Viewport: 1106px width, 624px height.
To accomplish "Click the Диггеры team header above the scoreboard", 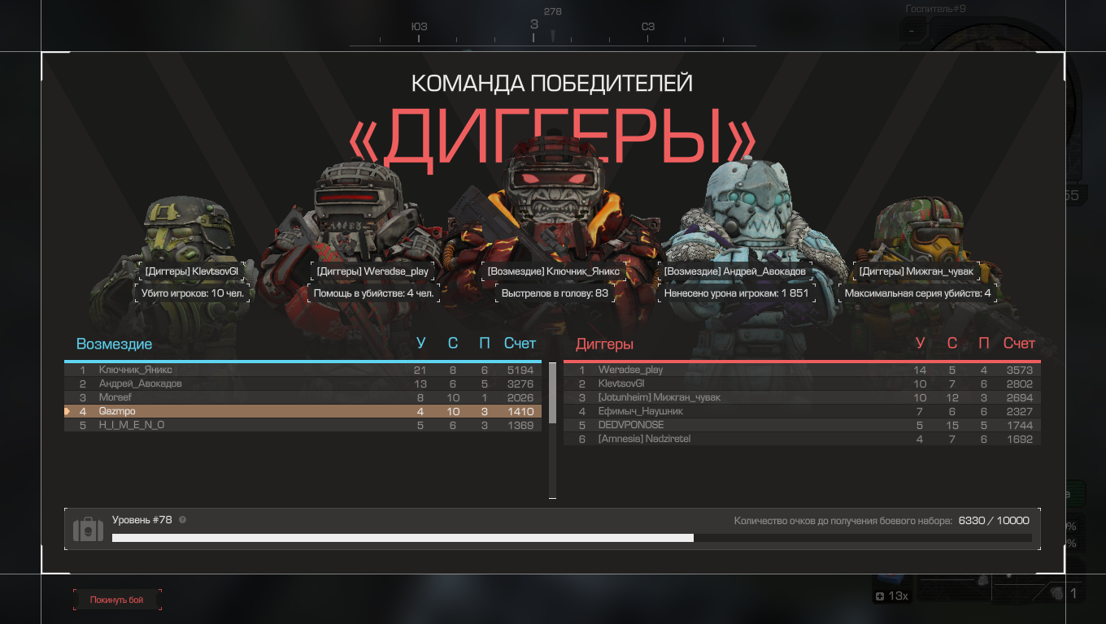I will click(604, 344).
